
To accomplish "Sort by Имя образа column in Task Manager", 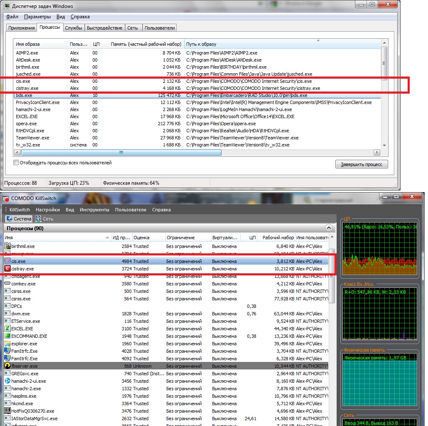I will coord(40,44).
